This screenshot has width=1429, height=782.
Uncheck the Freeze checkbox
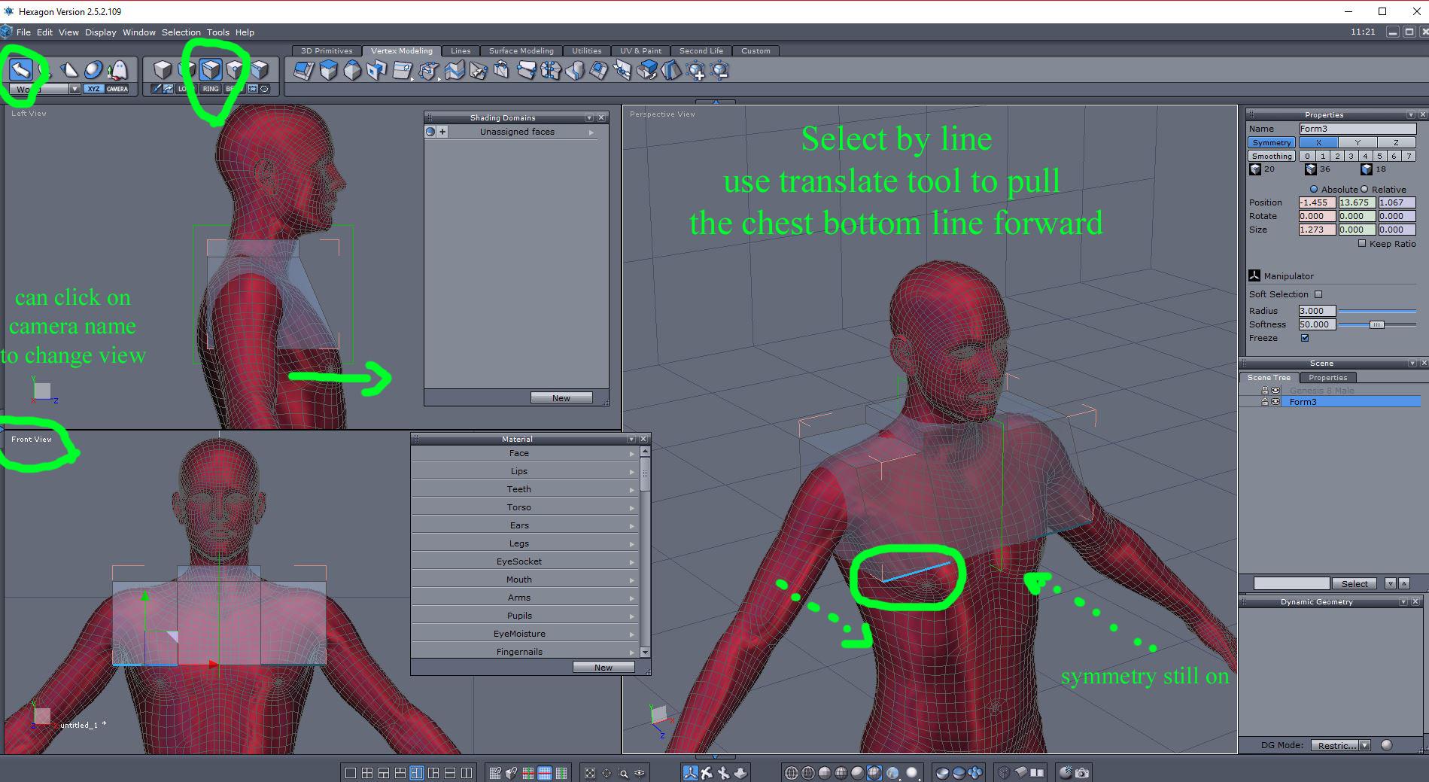(1305, 338)
